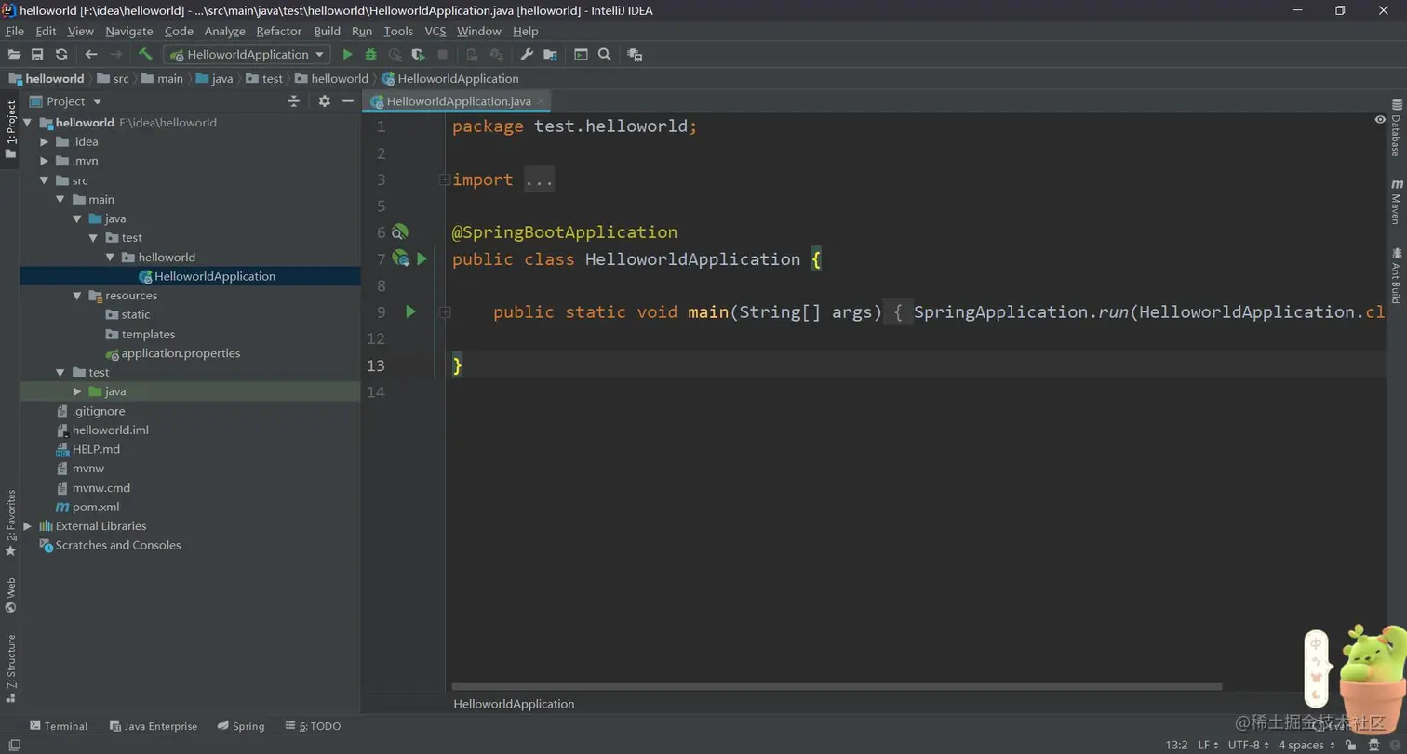Run the HelloworldApplication with the green Run icon
The image size is (1407, 754).
coord(347,54)
